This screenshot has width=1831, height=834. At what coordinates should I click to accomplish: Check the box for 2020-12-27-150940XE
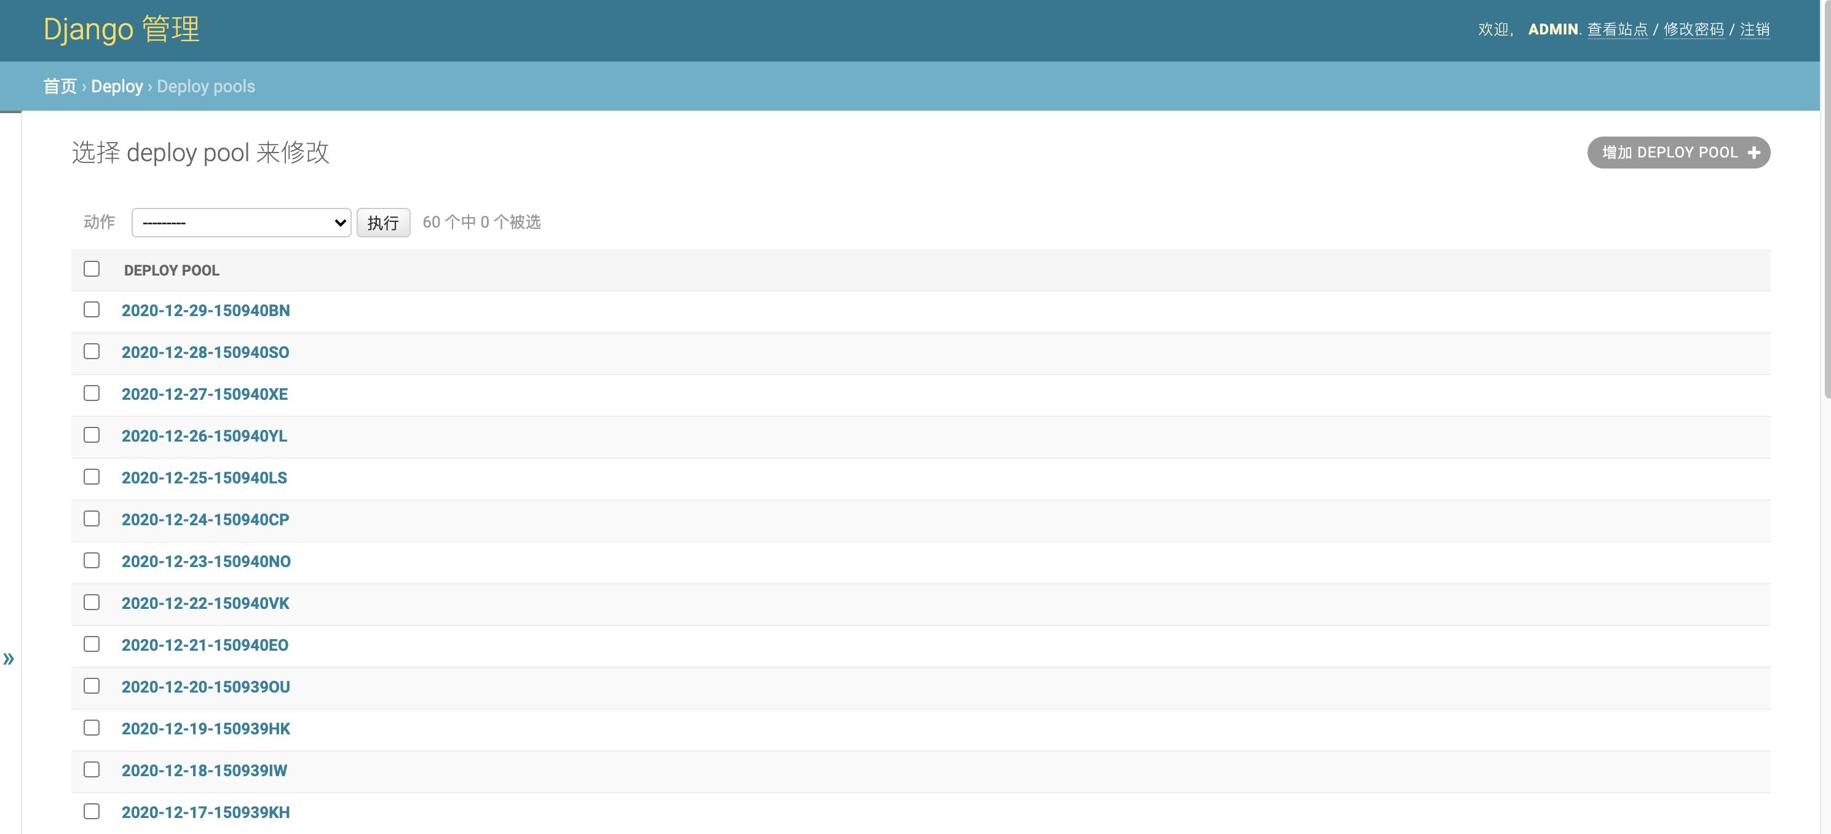coord(92,393)
